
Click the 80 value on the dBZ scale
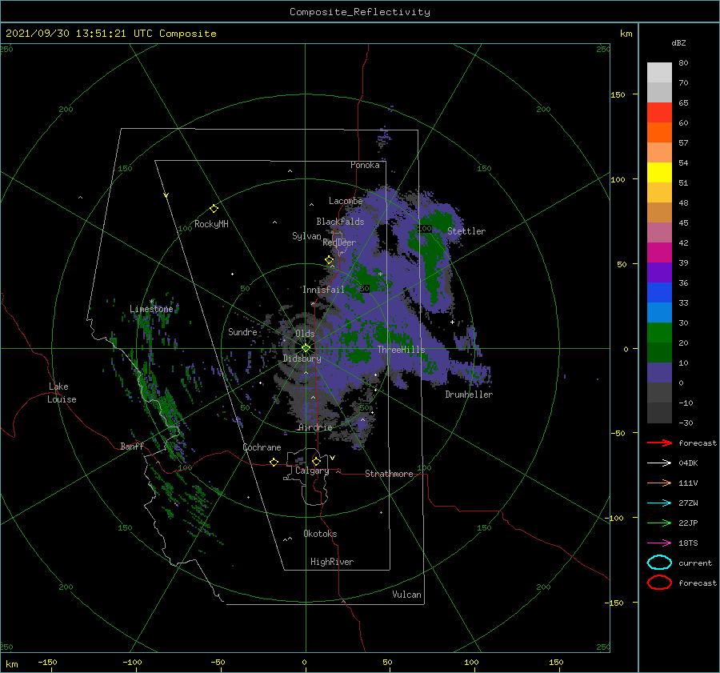coord(683,63)
